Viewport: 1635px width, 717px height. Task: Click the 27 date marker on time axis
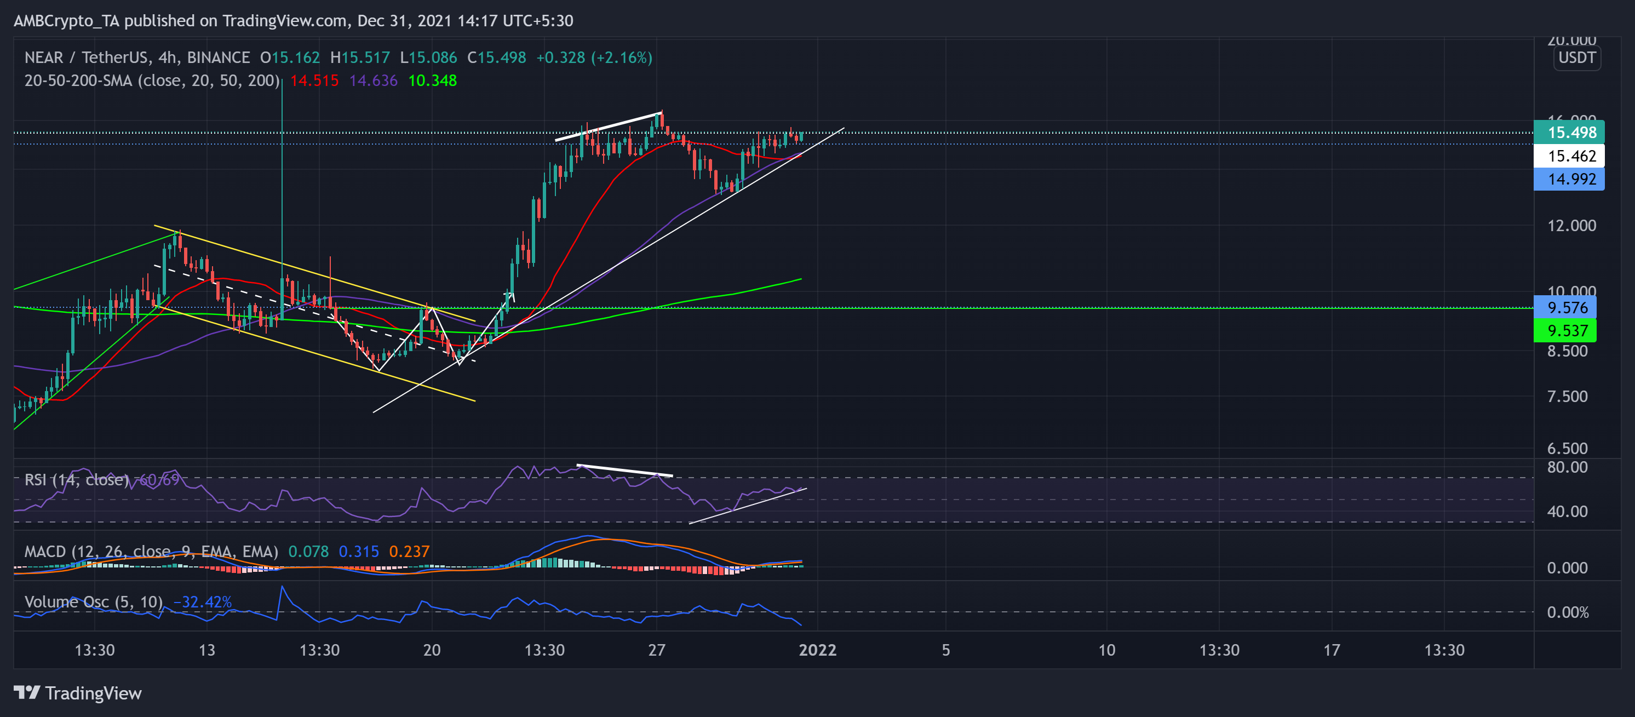[656, 650]
